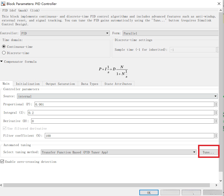Click the Proportional (P) input field
Viewport: 224px width, 196px height.
pos(124,104)
